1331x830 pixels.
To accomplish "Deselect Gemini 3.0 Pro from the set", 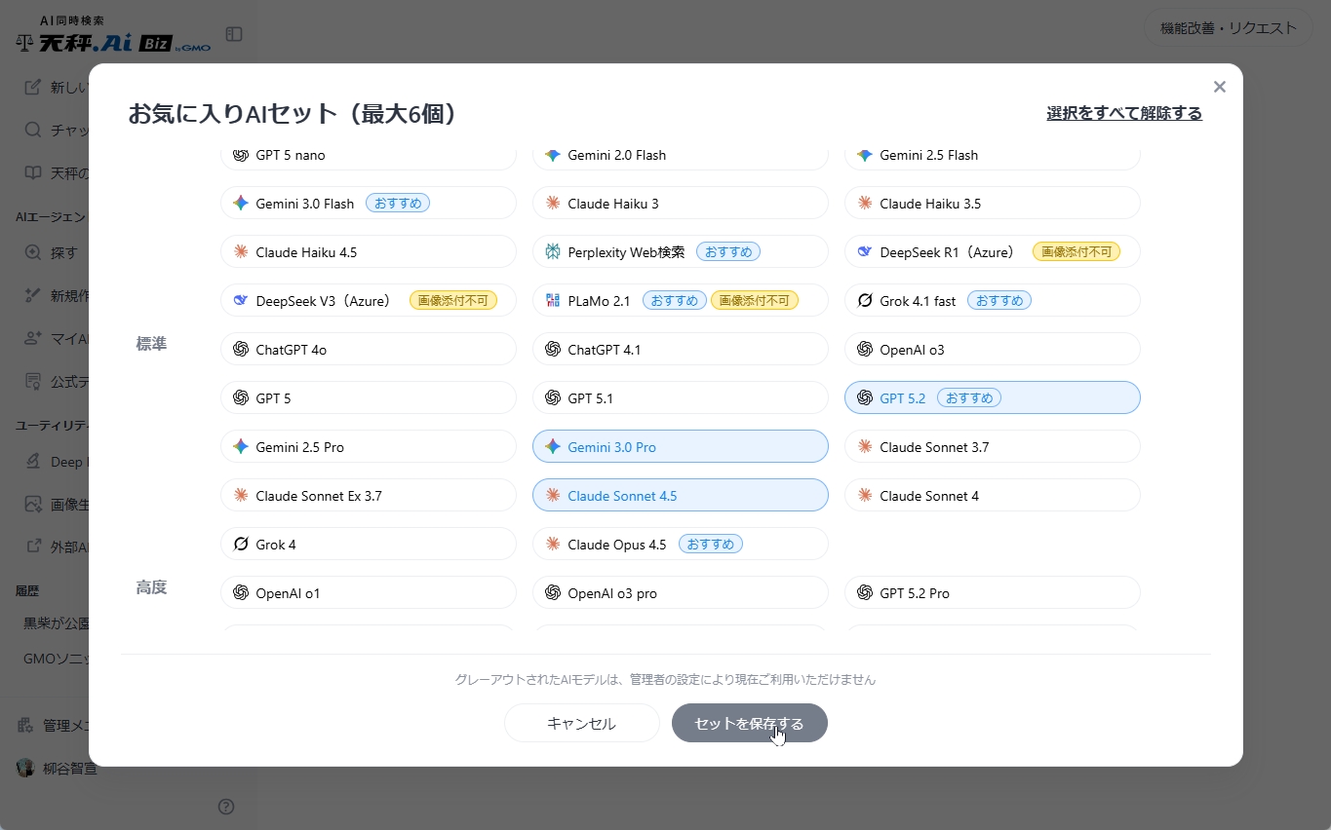I will coord(680,446).
